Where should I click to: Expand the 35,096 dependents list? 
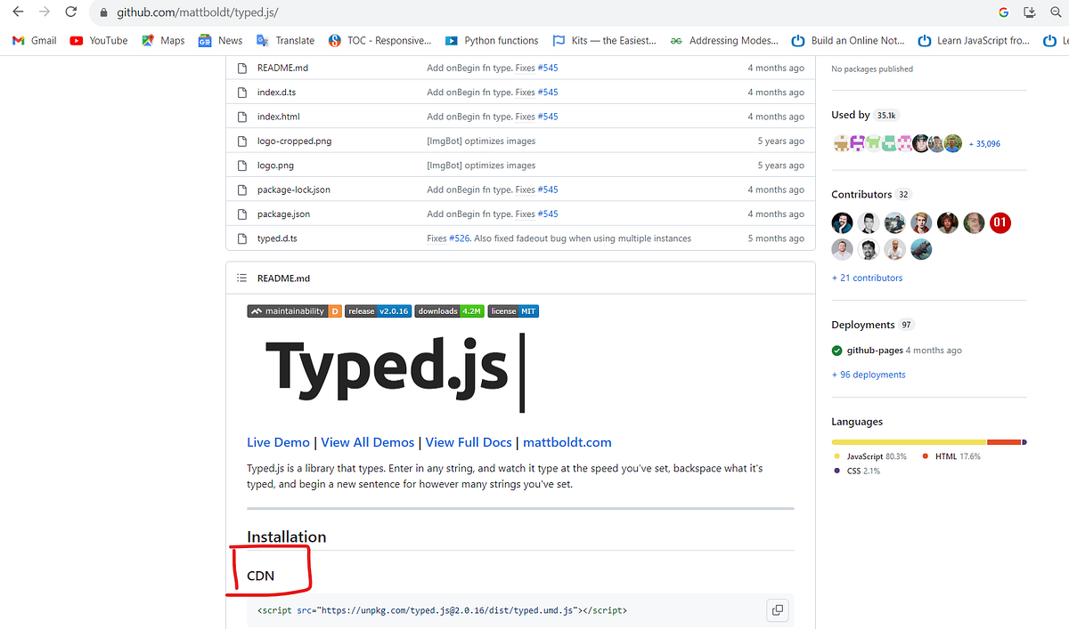click(x=983, y=142)
